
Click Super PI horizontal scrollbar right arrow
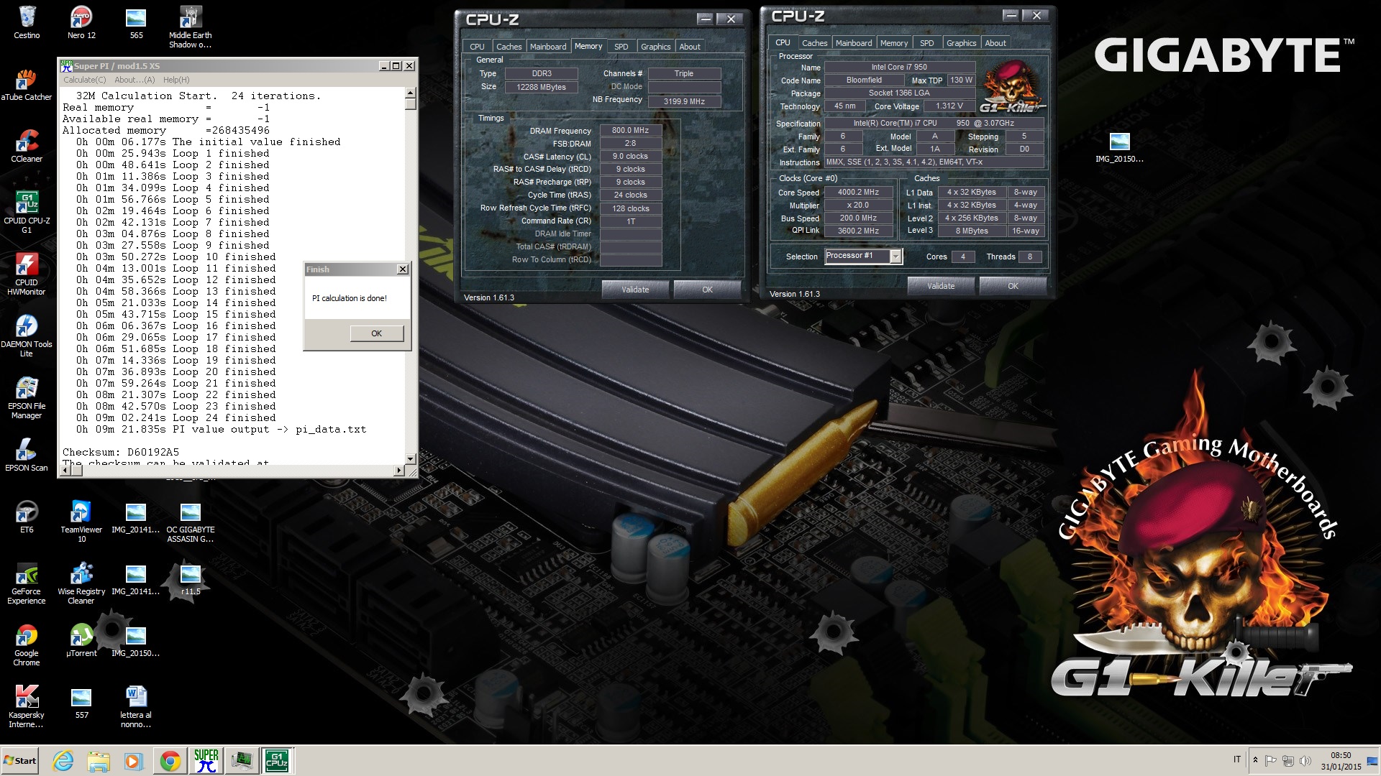tap(399, 471)
